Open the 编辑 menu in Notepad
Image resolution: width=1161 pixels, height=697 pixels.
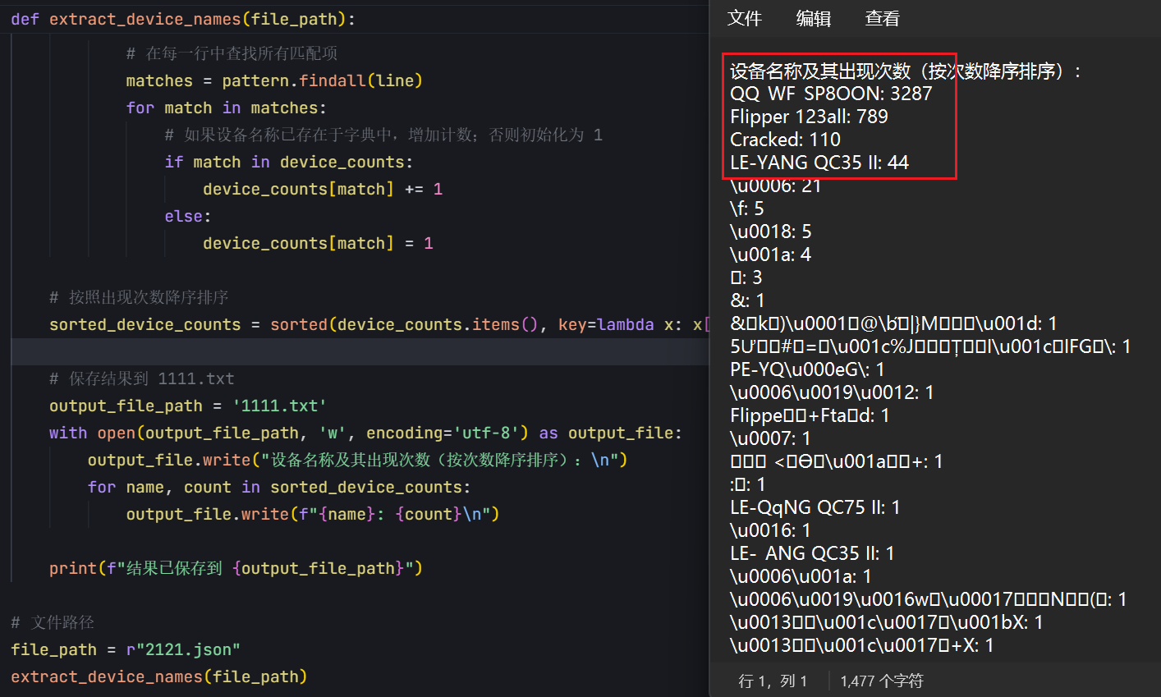point(814,18)
